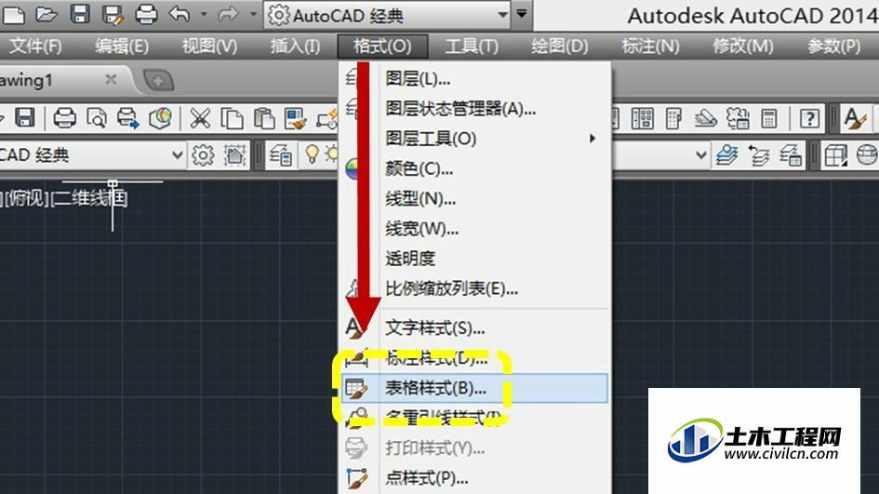Image resolution: width=879 pixels, height=494 pixels.
Task: Expand the CAD 经典 workspace combo box
Action: [177, 154]
